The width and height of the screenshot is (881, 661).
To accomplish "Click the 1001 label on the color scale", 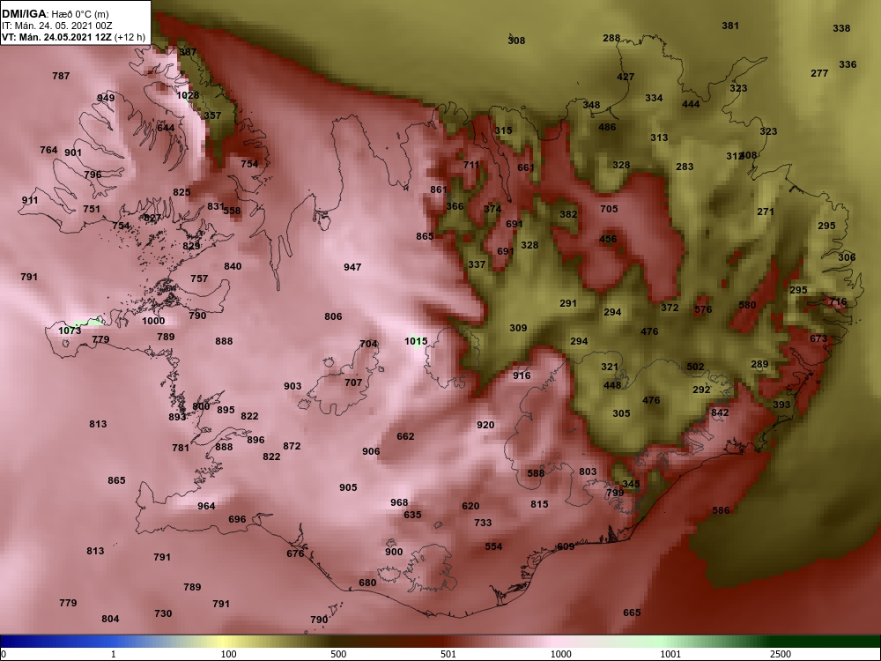I will coord(670,654).
